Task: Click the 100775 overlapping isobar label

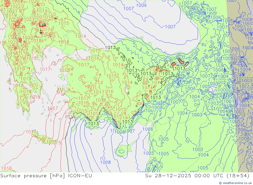Action: (178, 101)
